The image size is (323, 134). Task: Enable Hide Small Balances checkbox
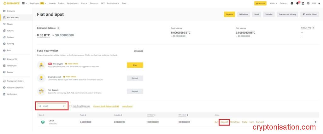point(71,106)
